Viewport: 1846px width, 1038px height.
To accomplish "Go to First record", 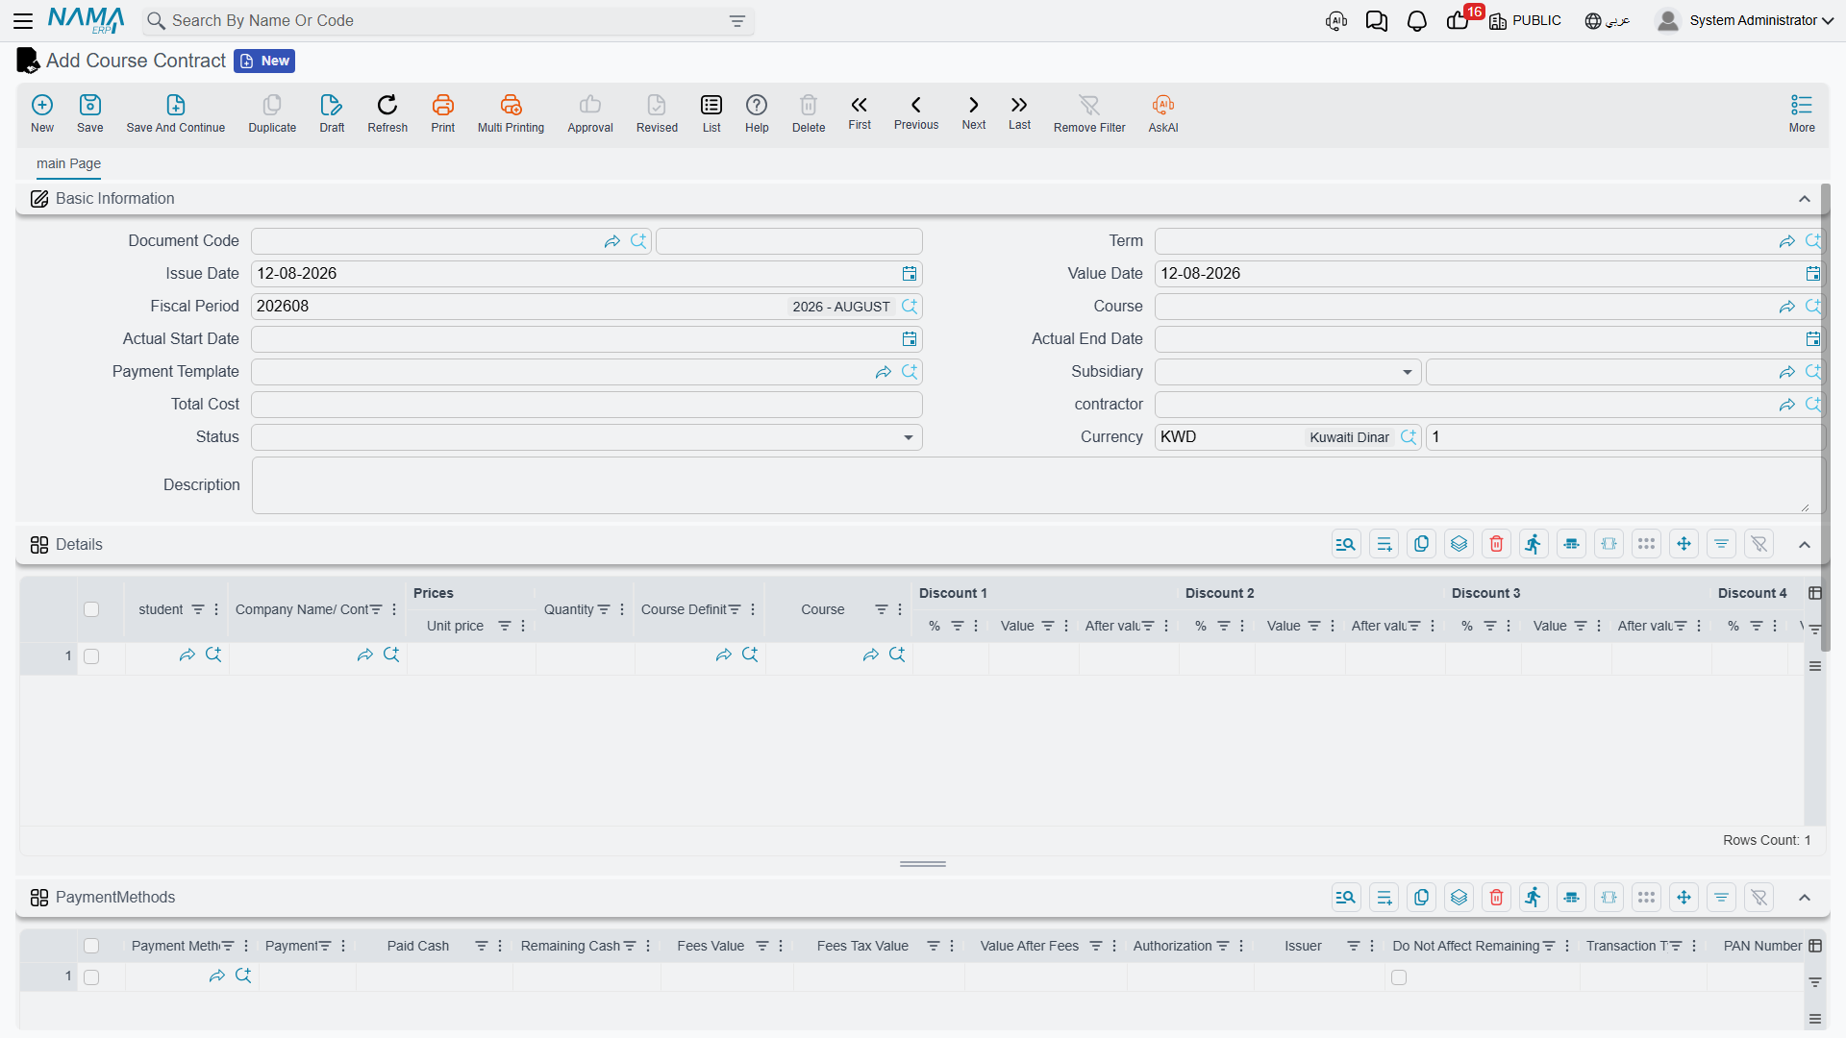I will click(860, 112).
